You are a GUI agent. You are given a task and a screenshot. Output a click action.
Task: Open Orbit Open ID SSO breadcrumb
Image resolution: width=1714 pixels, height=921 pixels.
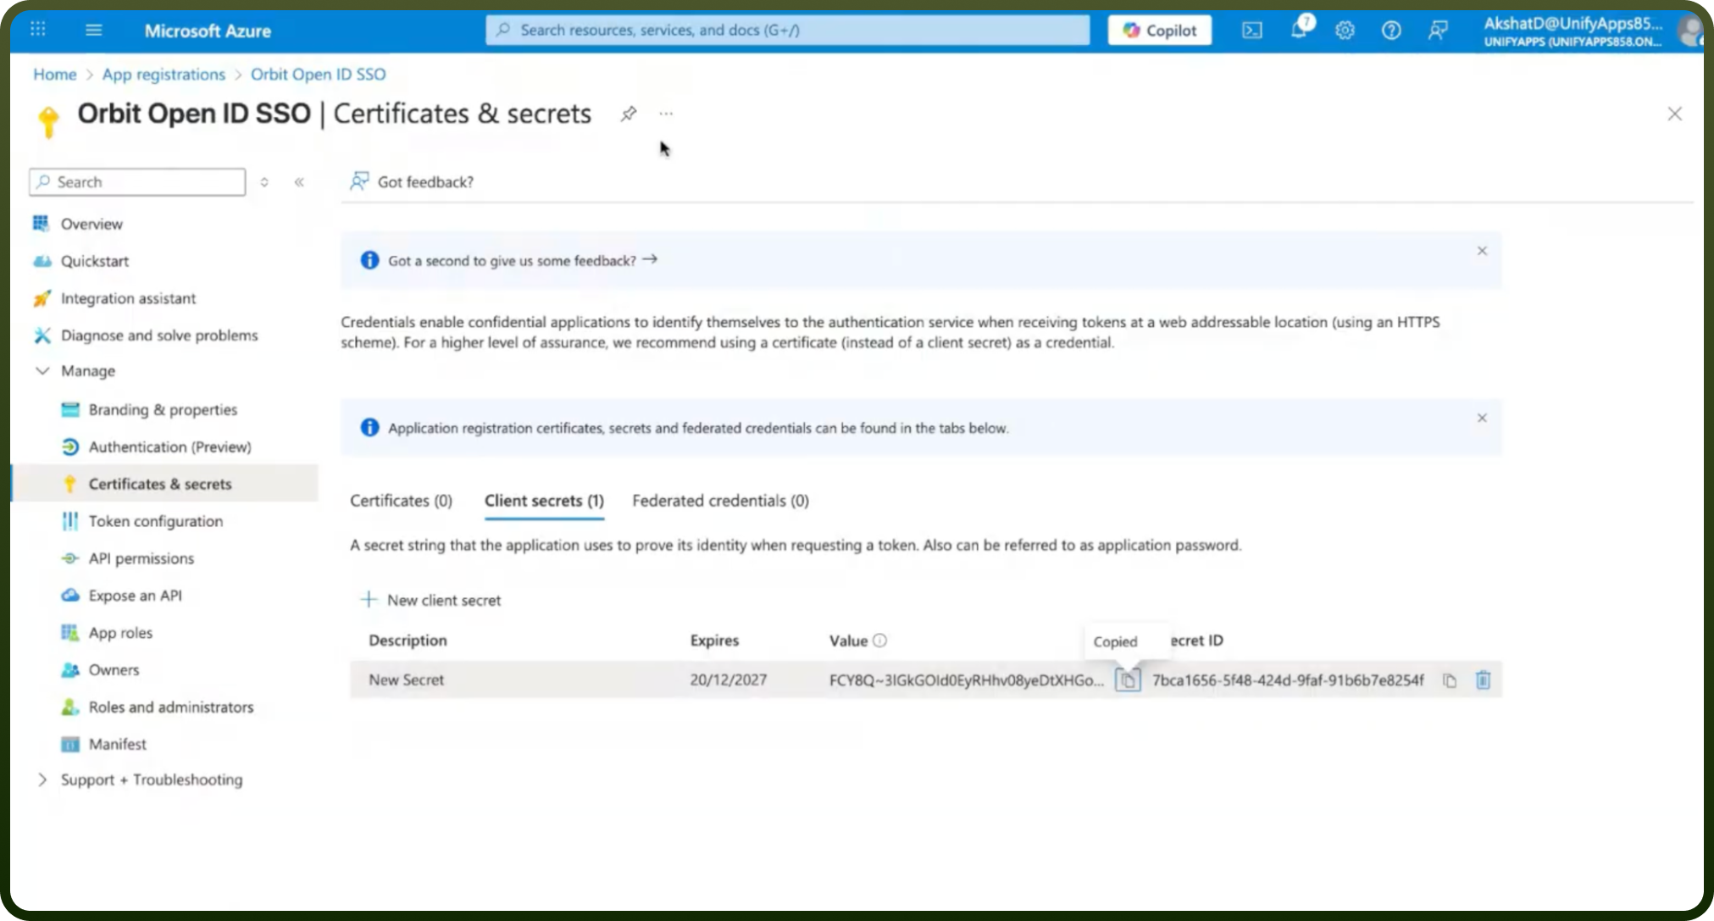pyautogui.click(x=318, y=75)
